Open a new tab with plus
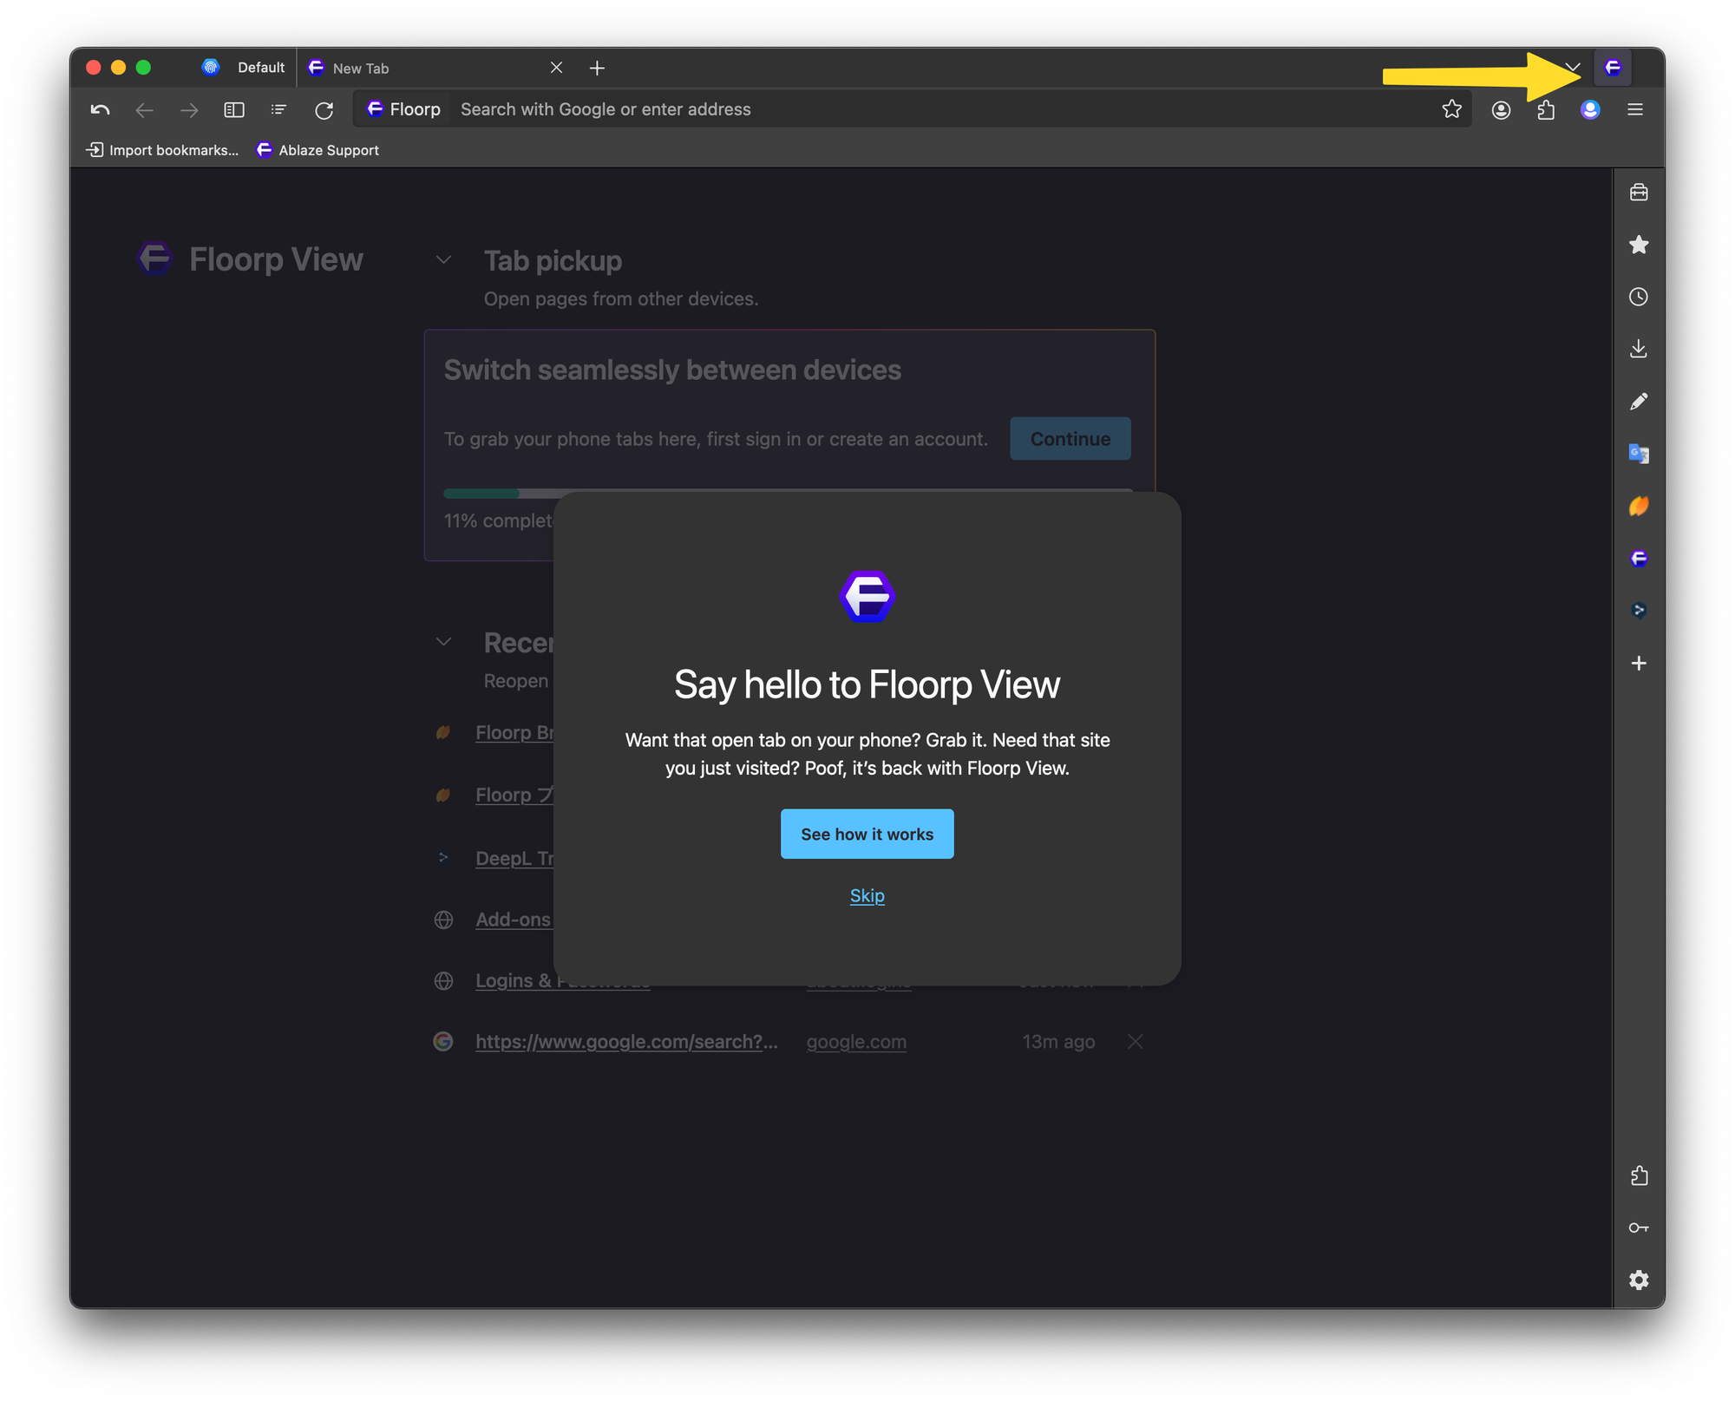The height and width of the screenshot is (1401, 1735). pyautogui.click(x=597, y=68)
